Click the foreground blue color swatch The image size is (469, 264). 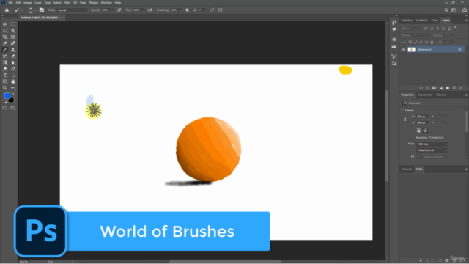click(x=7, y=96)
